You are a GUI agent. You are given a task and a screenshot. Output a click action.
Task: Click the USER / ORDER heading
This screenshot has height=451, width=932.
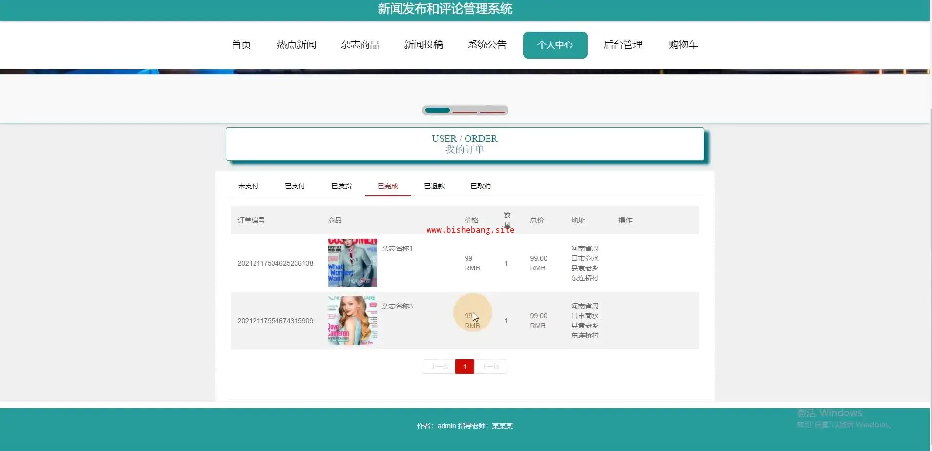point(465,139)
